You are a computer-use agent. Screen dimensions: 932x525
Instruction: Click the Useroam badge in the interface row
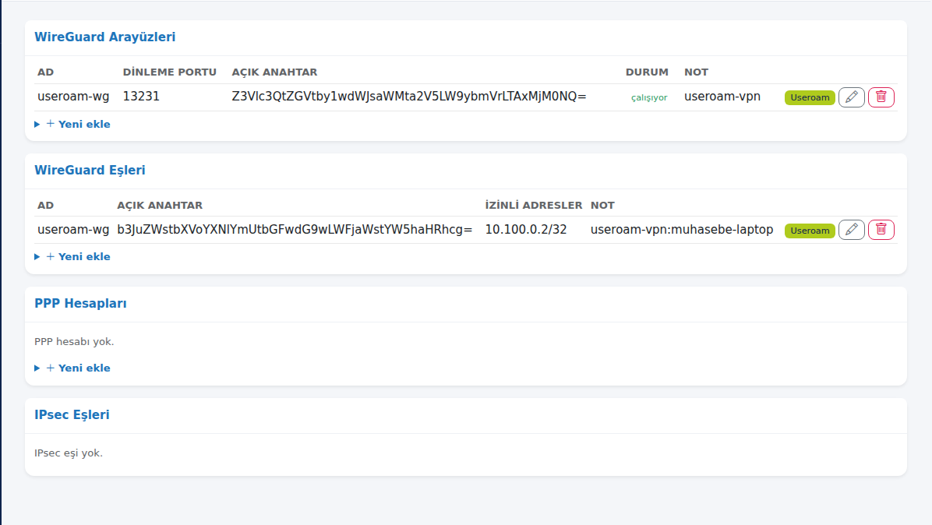point(810,97)
